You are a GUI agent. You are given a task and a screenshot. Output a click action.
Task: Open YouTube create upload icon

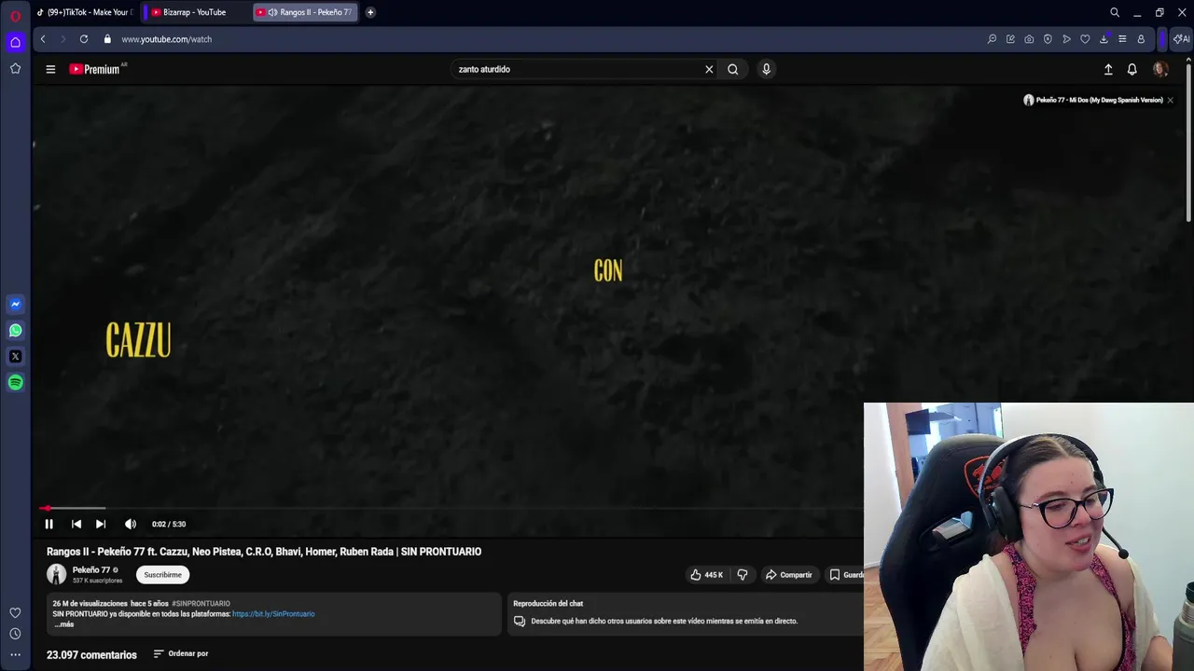(1108, 69)
